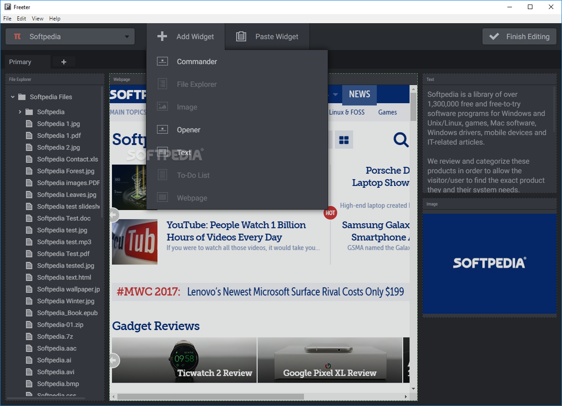Open the YouTube 1 Billion Hours article
Viewport: 562px width, 406px height.
[x=236, y=231]
